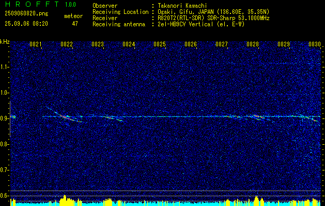The width and height of the screenshot is (325, 206).
Task: Select antenna text 2el-HB9CV Vertical
Action: coord(185,24)
